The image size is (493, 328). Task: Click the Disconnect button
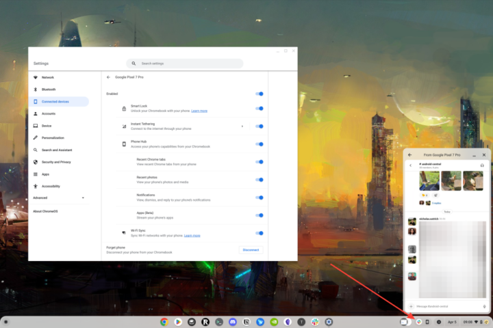pyautogui.click(x=251, y=249)
